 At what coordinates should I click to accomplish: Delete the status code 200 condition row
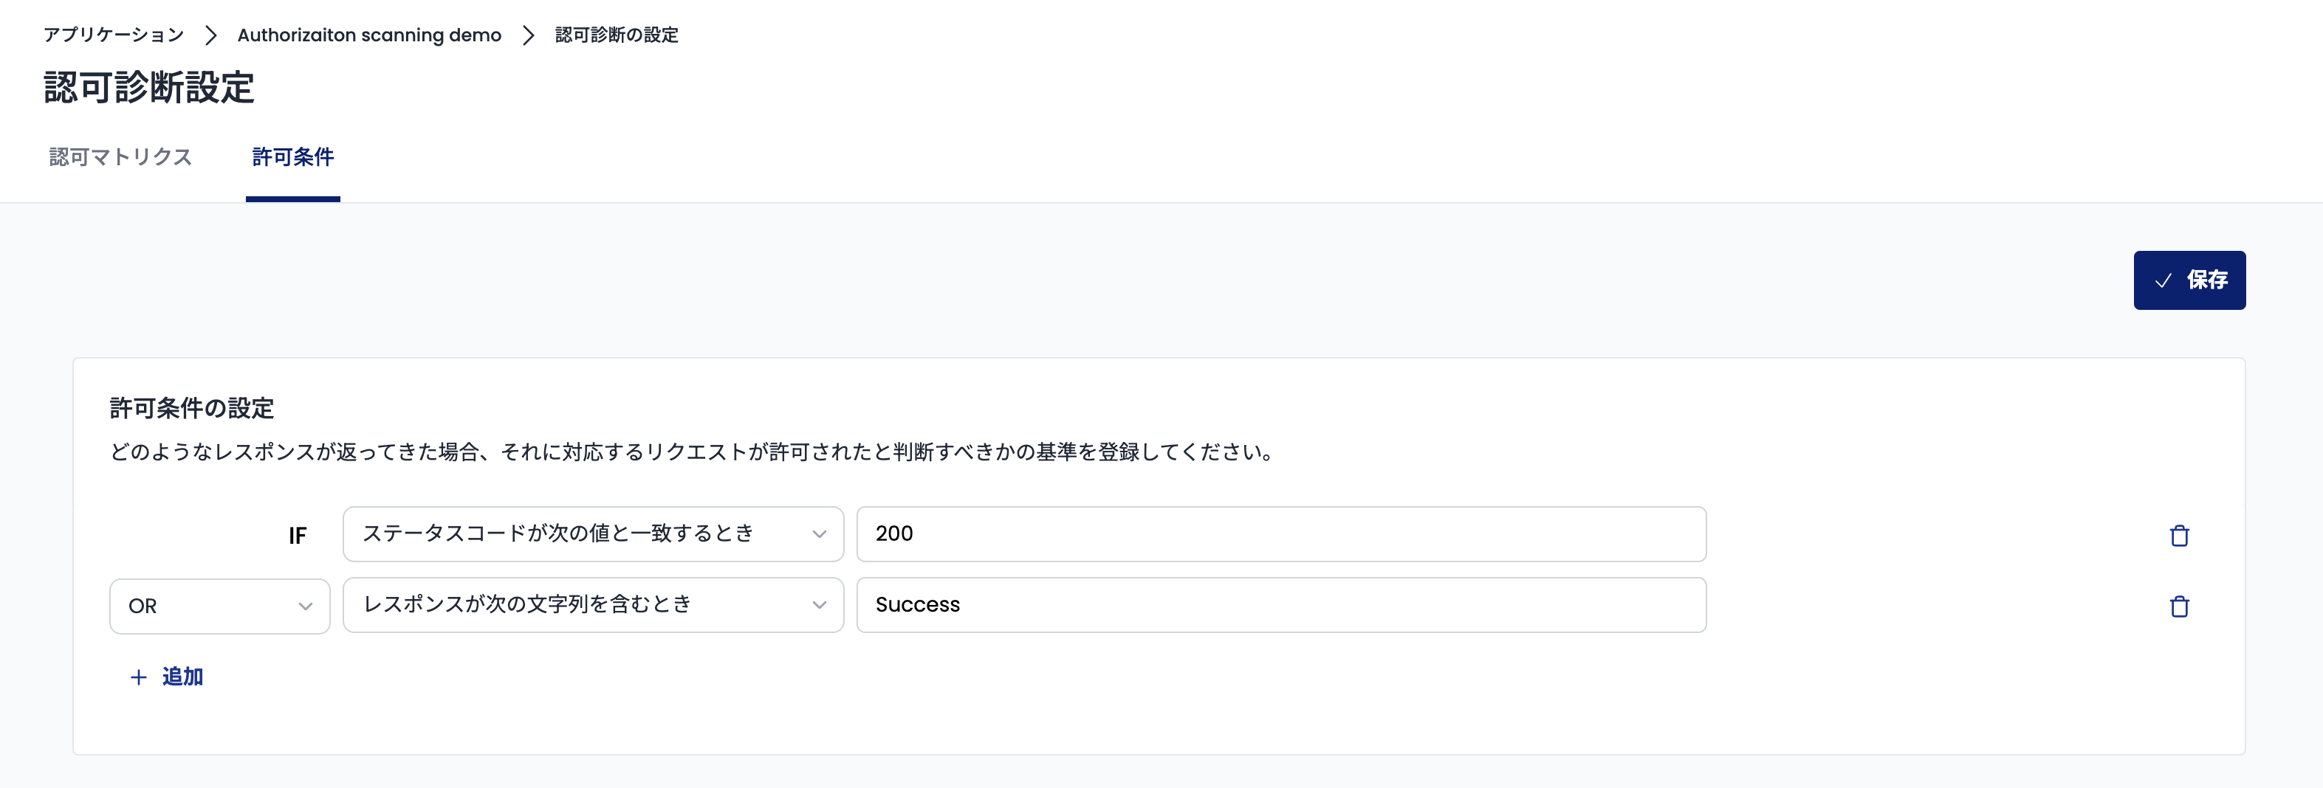2179,536
